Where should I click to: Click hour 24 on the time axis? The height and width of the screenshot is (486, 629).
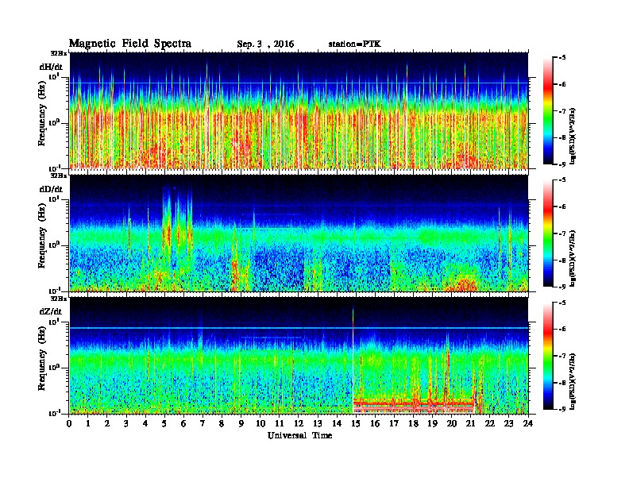click(x=528, y=423)
